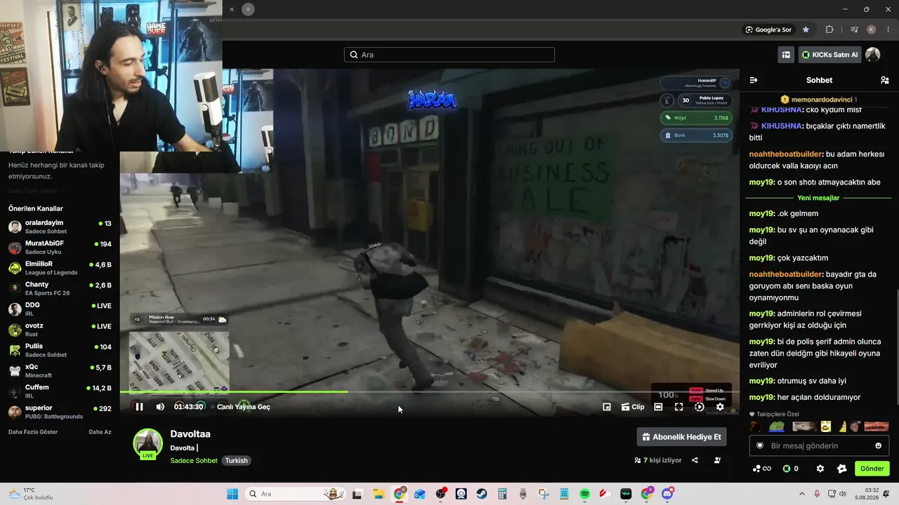Open chat settings gear icon
This screenshot has height=505, width=899.
pos(820,469)
